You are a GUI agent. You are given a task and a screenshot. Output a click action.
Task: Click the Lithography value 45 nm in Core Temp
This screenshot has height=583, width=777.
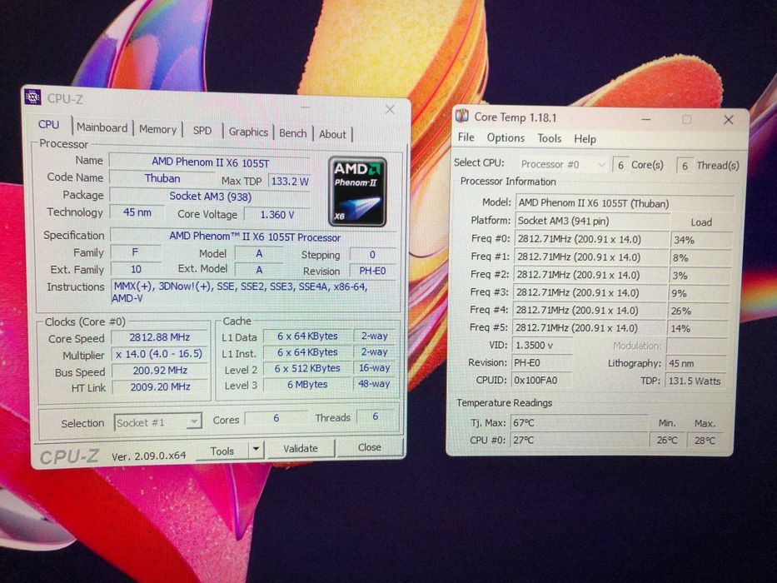click(x=695, y=363)
